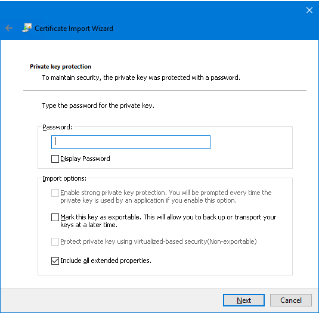The height and width of the screenshot is (313, 319).
Task: Click the Type the password for the private key text
Action: [x=98, y=106]
